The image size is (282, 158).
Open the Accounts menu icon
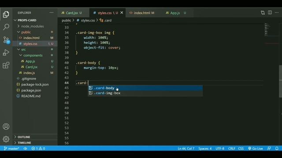(6, 126)
